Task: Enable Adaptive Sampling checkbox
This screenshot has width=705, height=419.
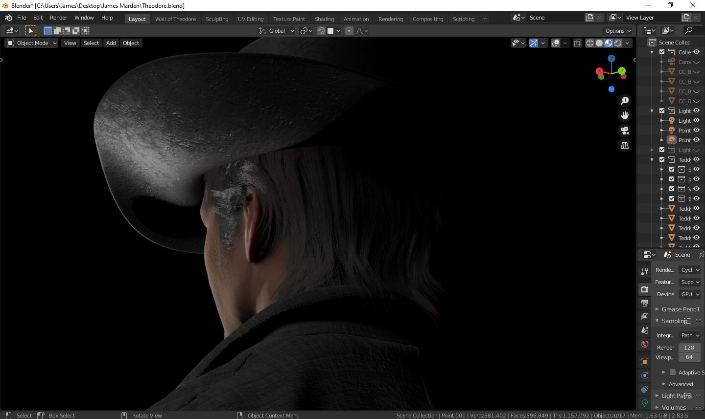Action: click(x=673, y=372)
